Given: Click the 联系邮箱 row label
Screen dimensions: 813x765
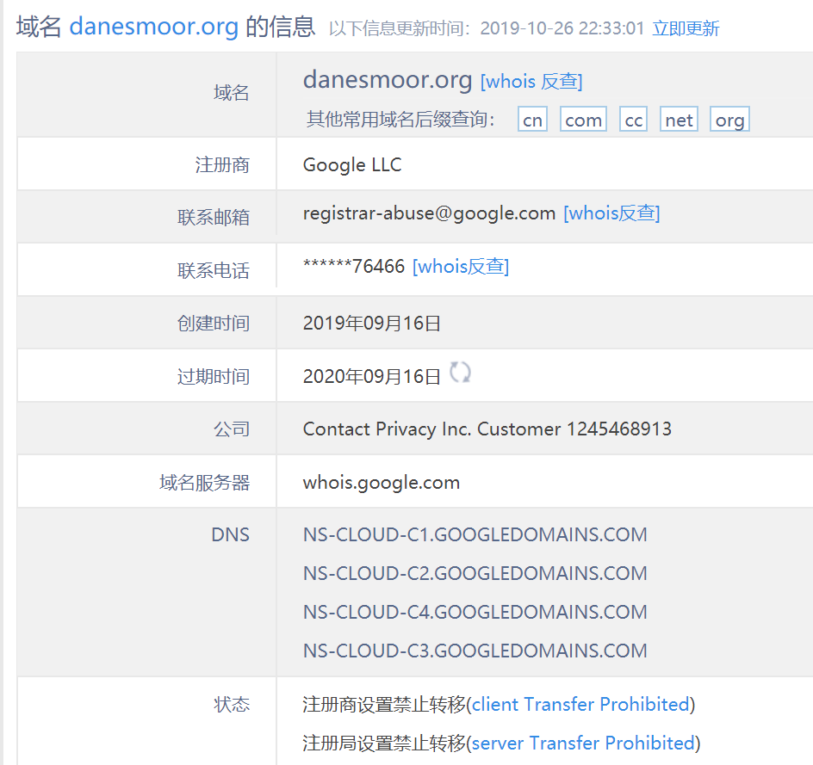Looking at the screenshot, I should (214, 218).
